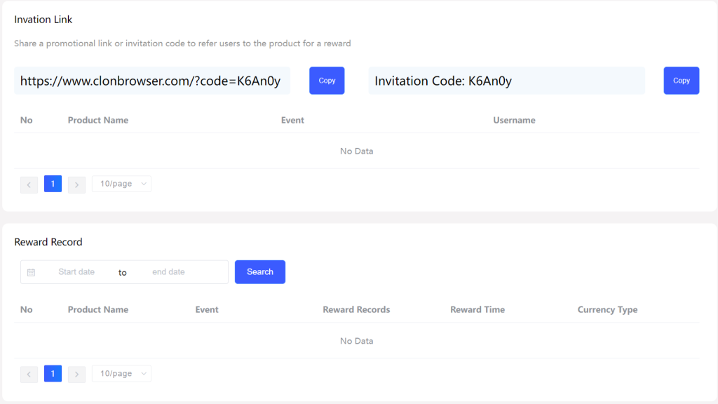
Task: Click the promotional link text field
Action: click(152, 81)
